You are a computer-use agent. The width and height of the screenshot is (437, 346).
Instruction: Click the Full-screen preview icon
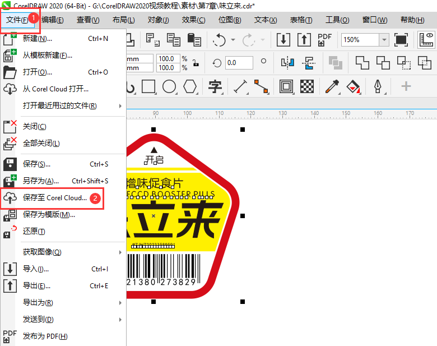click(401, 40)
